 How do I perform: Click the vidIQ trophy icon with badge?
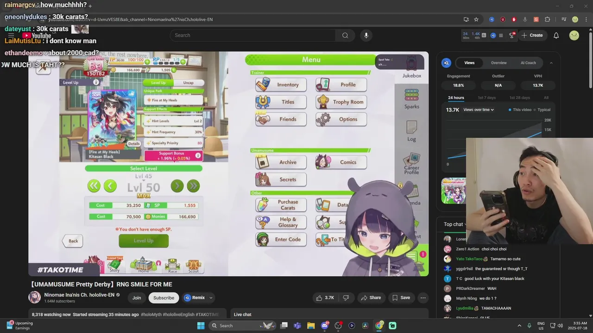(x=512, y=35)
